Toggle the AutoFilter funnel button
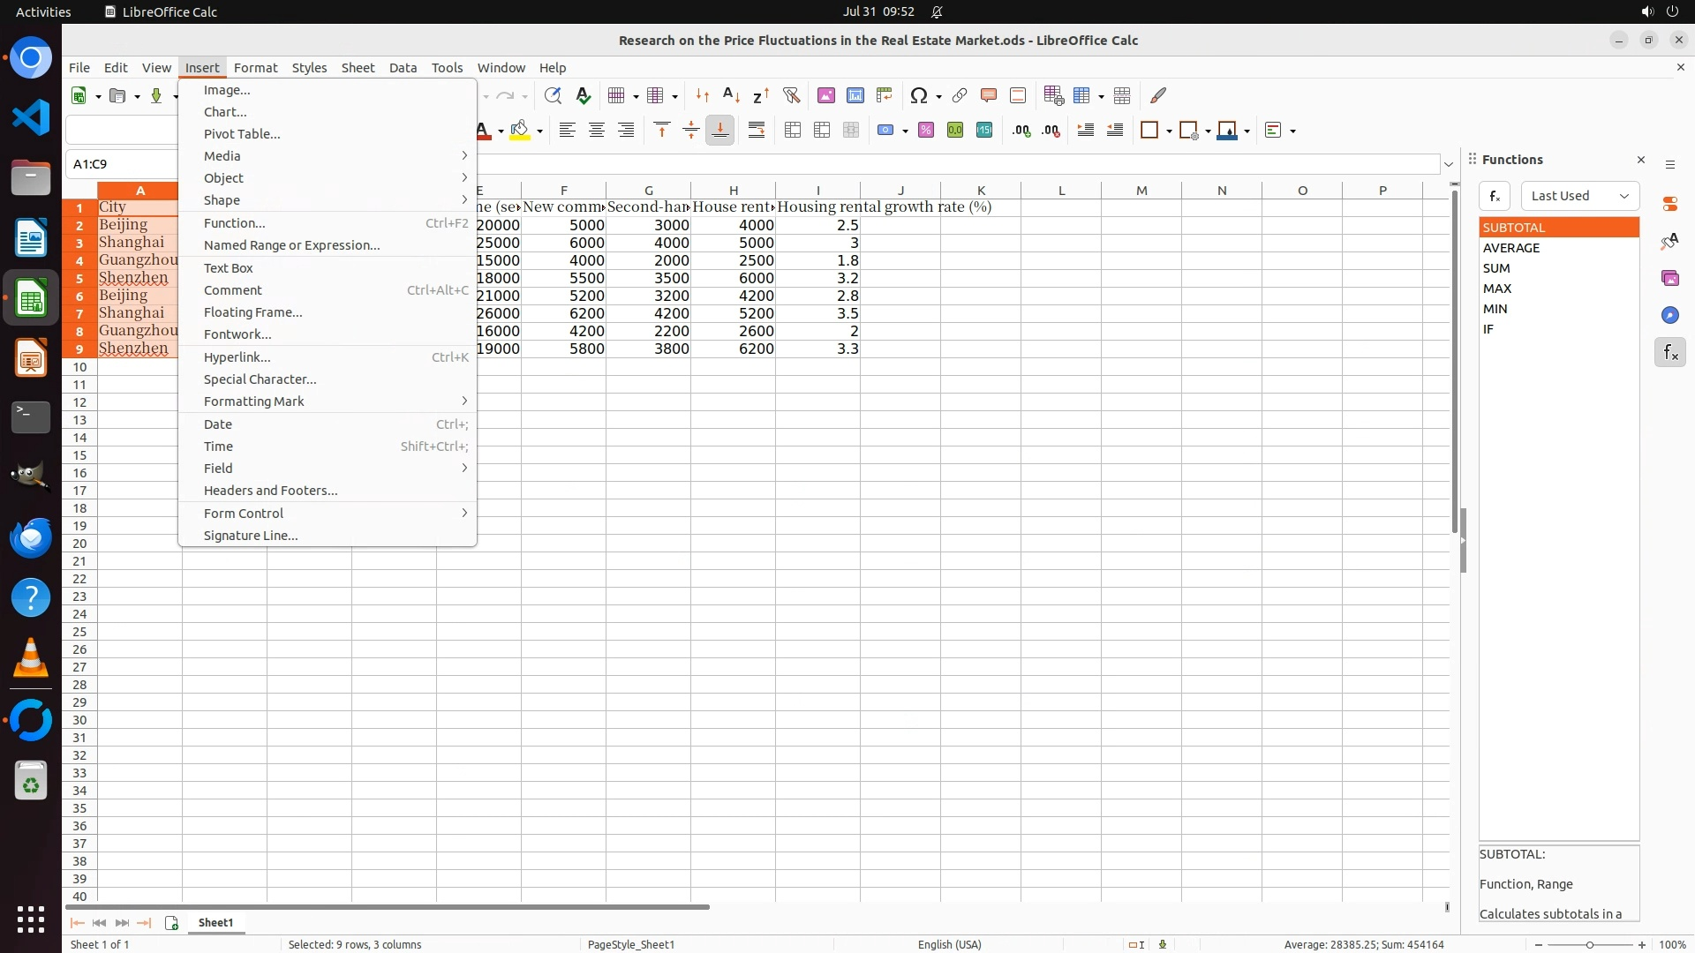Viewport: 1695px width, 953px height. [791, 95]
